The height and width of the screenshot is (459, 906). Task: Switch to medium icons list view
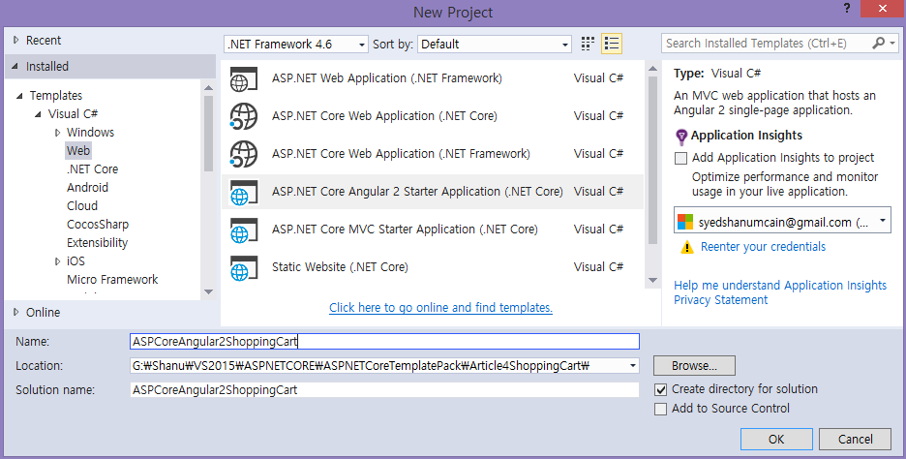[x=612, y=44]
